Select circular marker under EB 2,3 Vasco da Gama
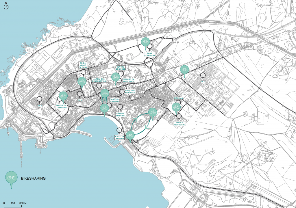Image resolution: width=296 pixels, height=208 pixels. [x=83, y=72]
